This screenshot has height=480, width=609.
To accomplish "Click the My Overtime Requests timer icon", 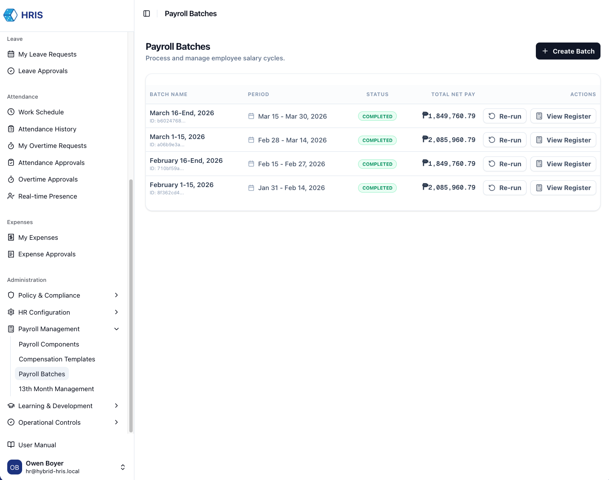I will tap(11, 145).
